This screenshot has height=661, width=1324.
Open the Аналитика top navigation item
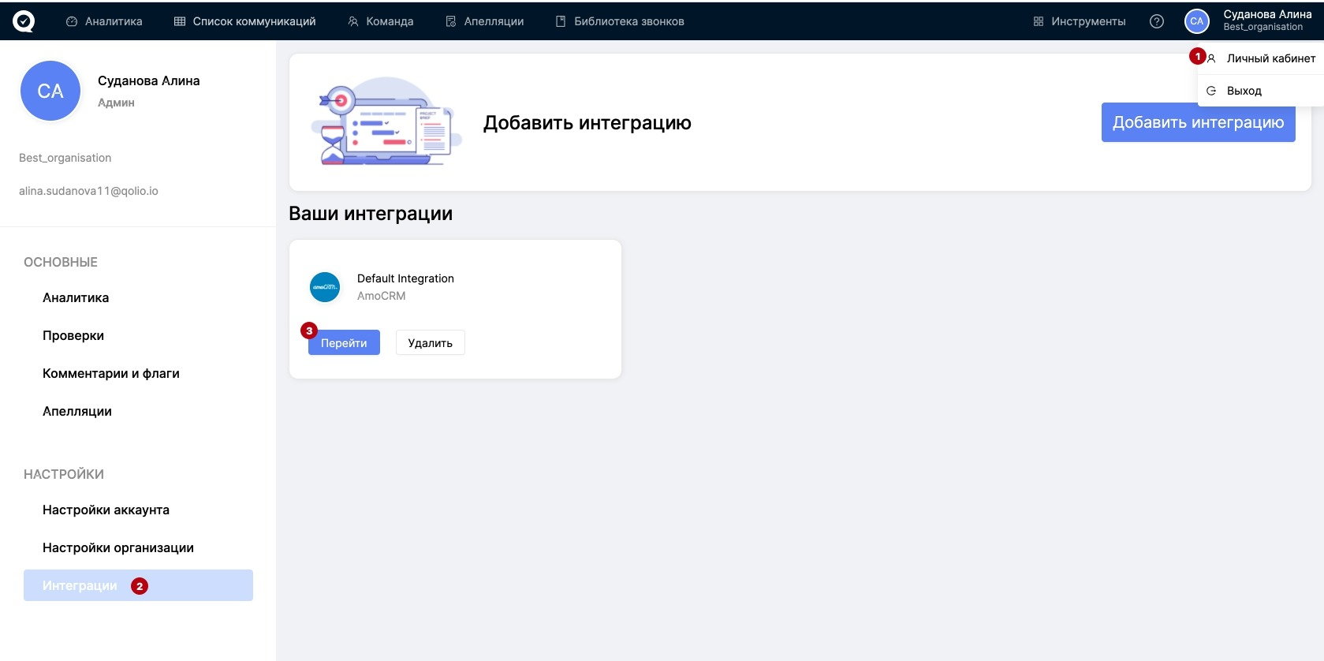pos(104,21)
